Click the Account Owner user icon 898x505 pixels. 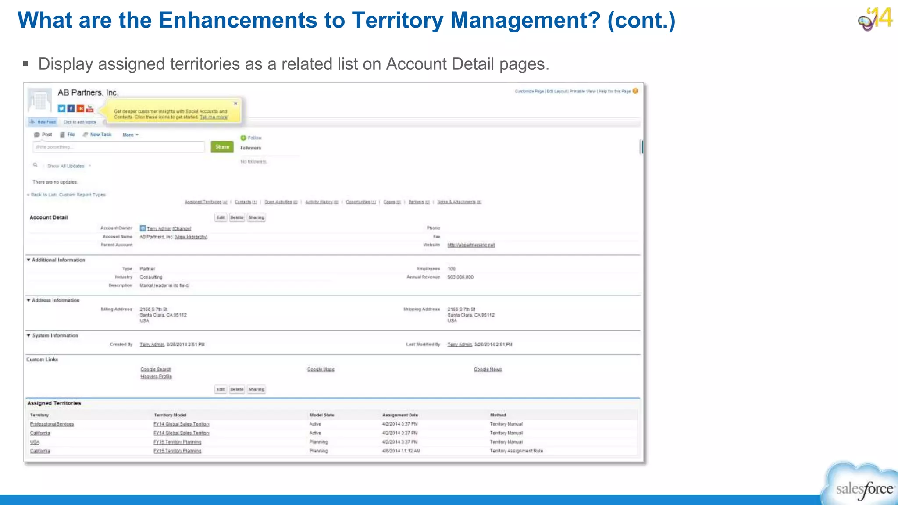pos(143,228)
